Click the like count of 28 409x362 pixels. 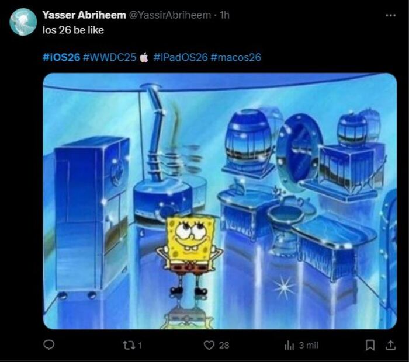(224, 346)
